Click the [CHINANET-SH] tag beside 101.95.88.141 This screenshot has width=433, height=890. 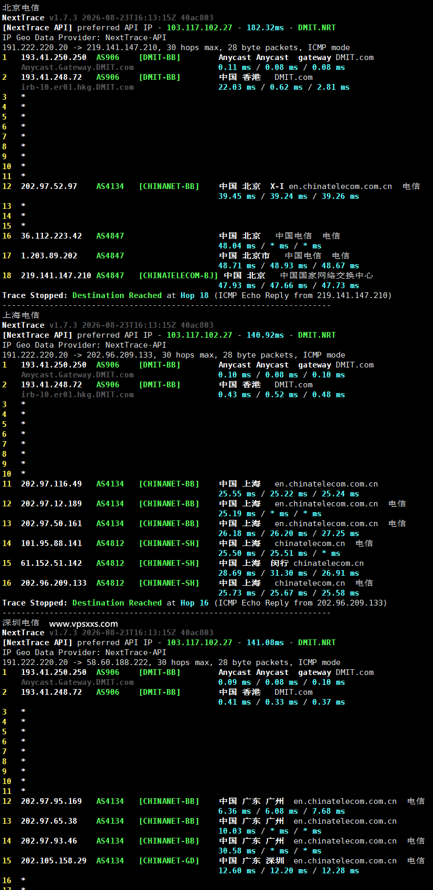pyautogui.click(x=169, y=543)
